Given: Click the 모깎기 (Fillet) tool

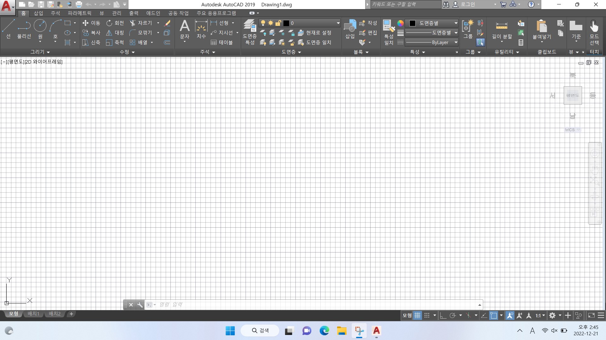Looking at the screenshot, I should [141, 33].
